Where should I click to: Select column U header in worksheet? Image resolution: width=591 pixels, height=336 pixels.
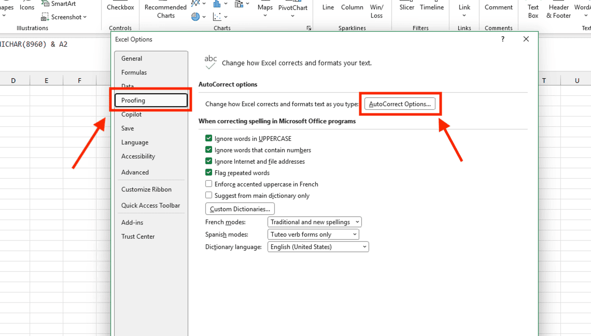point(577,81)
